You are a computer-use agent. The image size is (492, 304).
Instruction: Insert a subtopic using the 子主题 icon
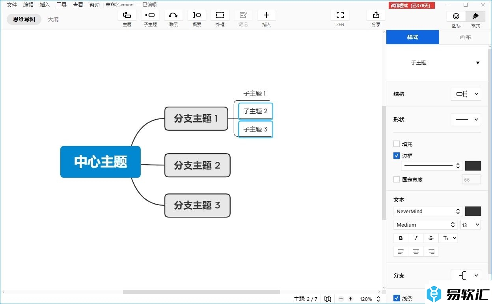(x=150, y=15)
